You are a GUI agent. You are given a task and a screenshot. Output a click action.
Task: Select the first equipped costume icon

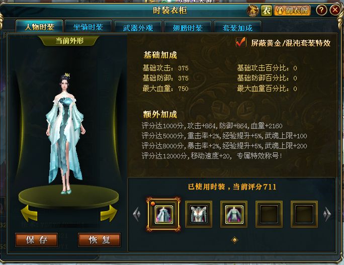[x=163, y=214]
